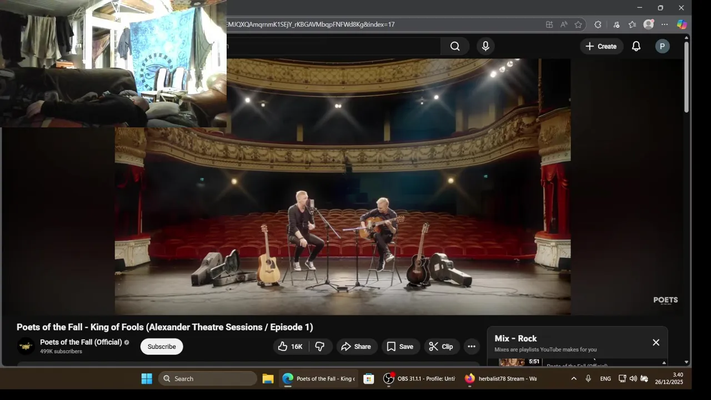Click the YouTube search input field

coord(333,47)
